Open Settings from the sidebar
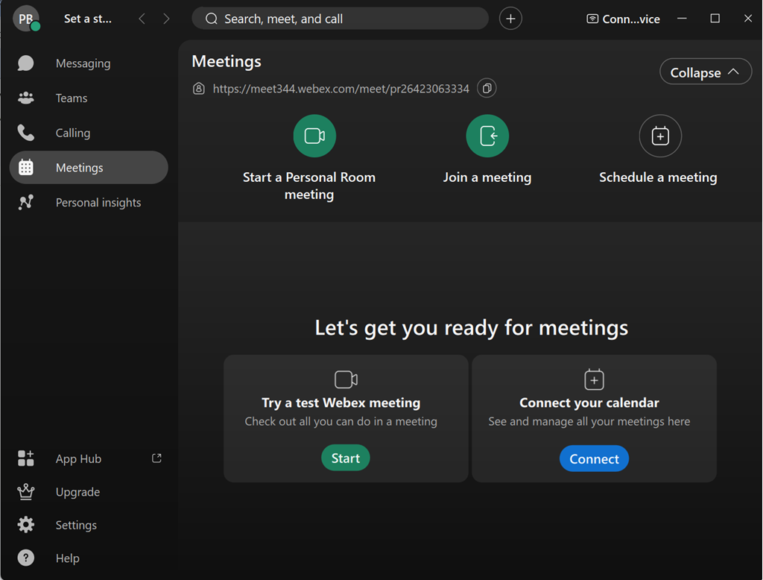The width and height of the screenshot is (763, 580). 76,525
